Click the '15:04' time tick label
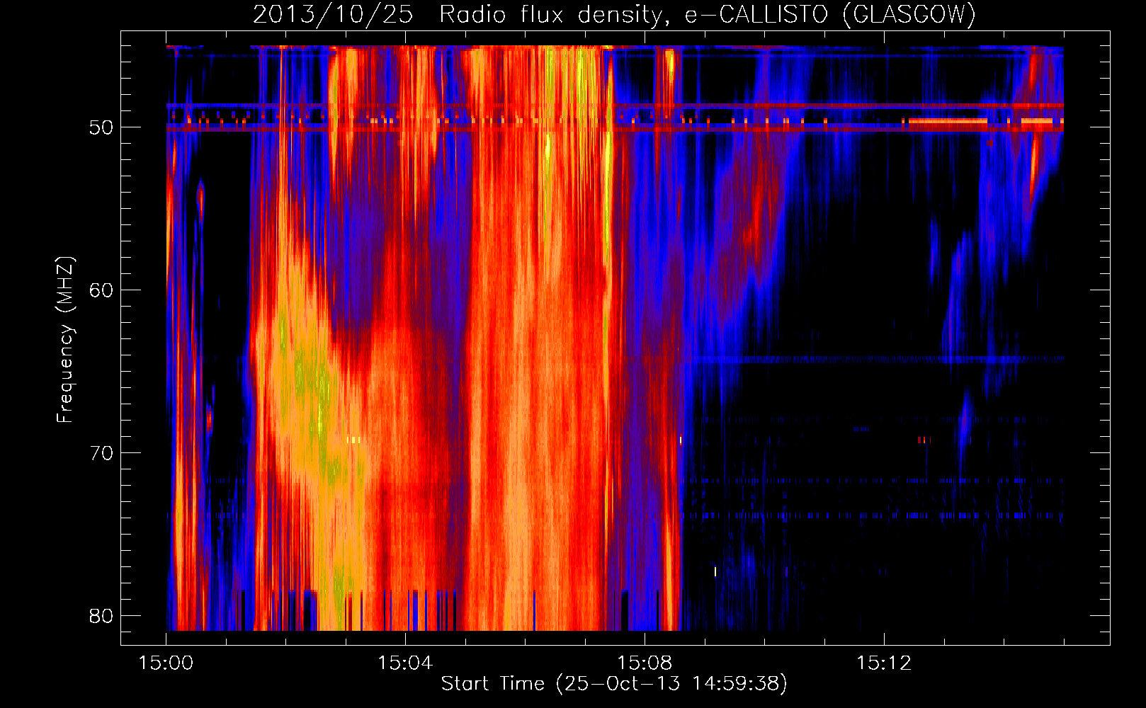The width and height of the screenshot is (1146, 708). [x=405, y=663]
